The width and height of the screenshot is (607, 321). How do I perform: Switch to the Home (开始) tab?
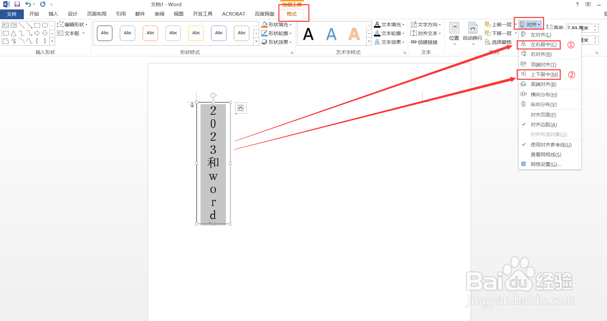(x=34, y=14)
